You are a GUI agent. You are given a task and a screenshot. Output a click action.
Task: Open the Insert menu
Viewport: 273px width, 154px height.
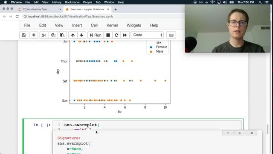click(77, 25)
